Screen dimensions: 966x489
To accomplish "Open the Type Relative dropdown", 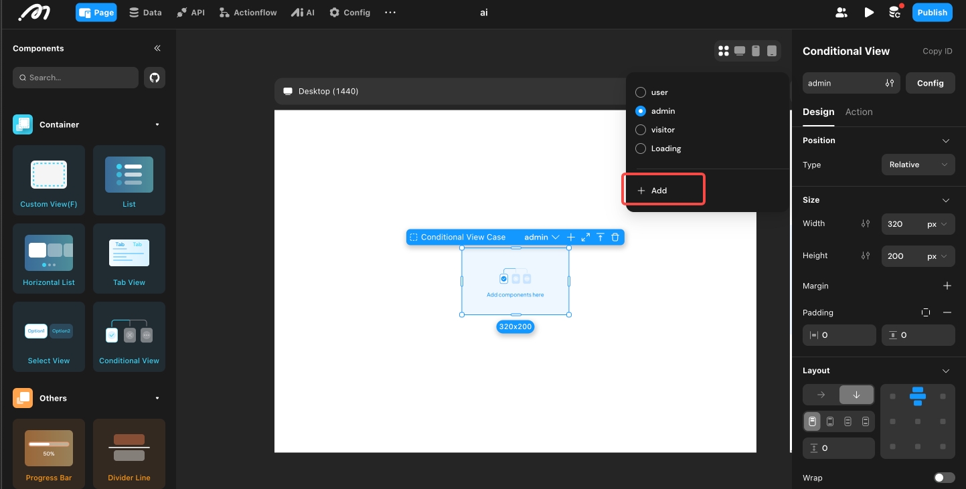I will [x=918, y=165].
